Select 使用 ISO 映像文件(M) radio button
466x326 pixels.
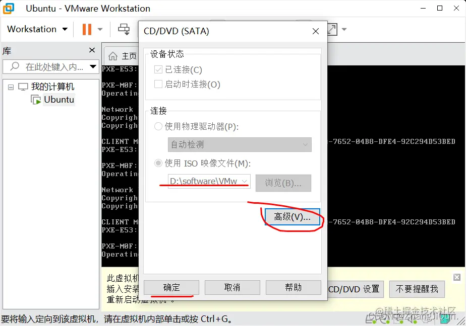158,163
